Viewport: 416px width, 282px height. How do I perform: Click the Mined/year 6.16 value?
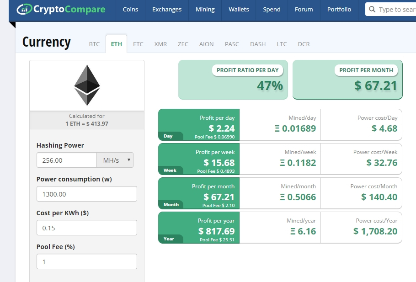click(303, 231)
